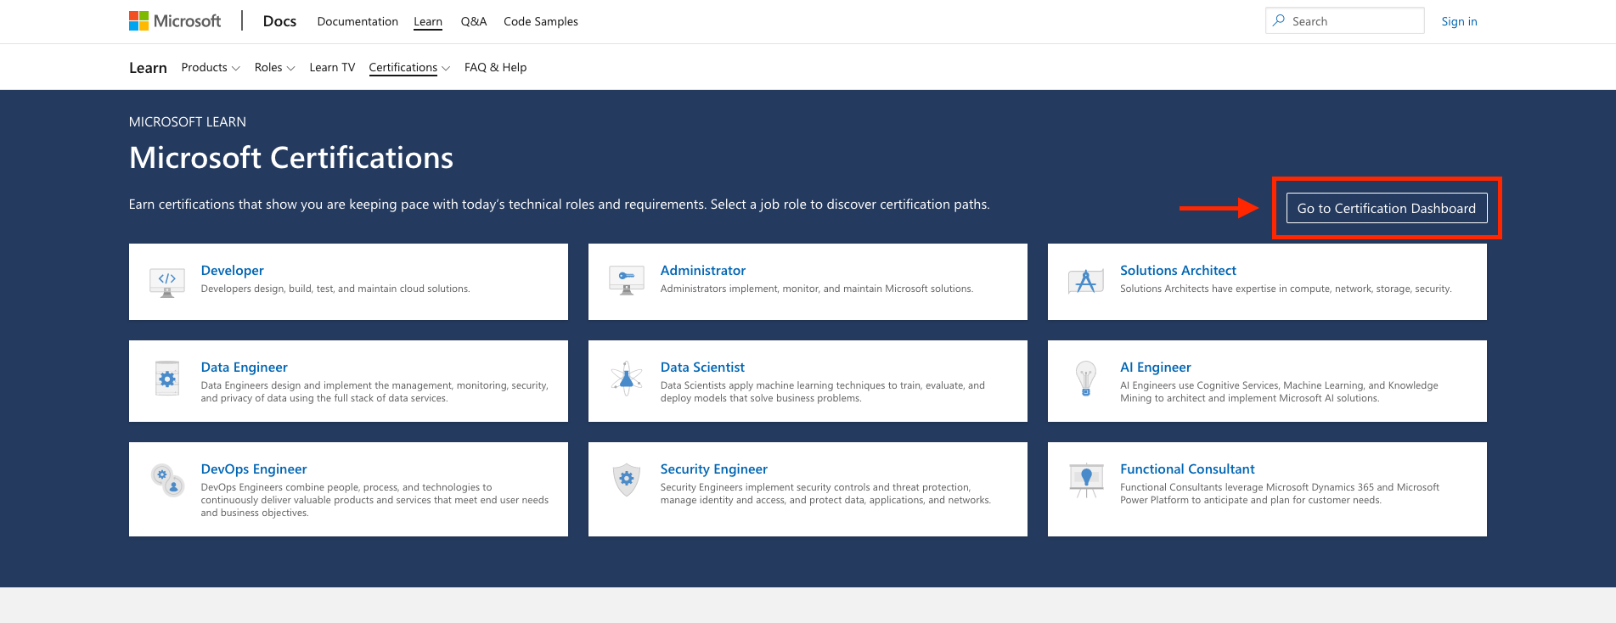
Task: Open the Documentation tab in header
Action: coord(358,22)
